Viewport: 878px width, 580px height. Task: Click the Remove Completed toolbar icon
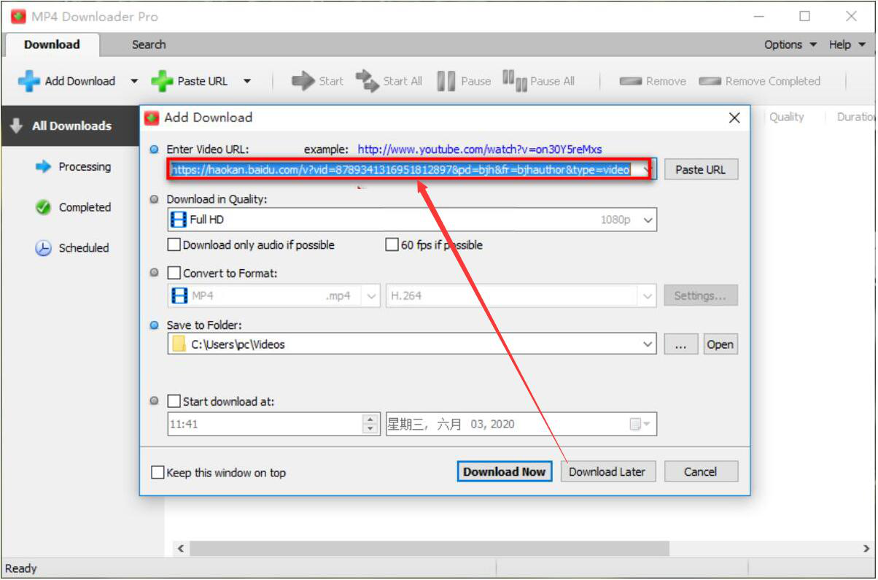[x=710, y=81]
